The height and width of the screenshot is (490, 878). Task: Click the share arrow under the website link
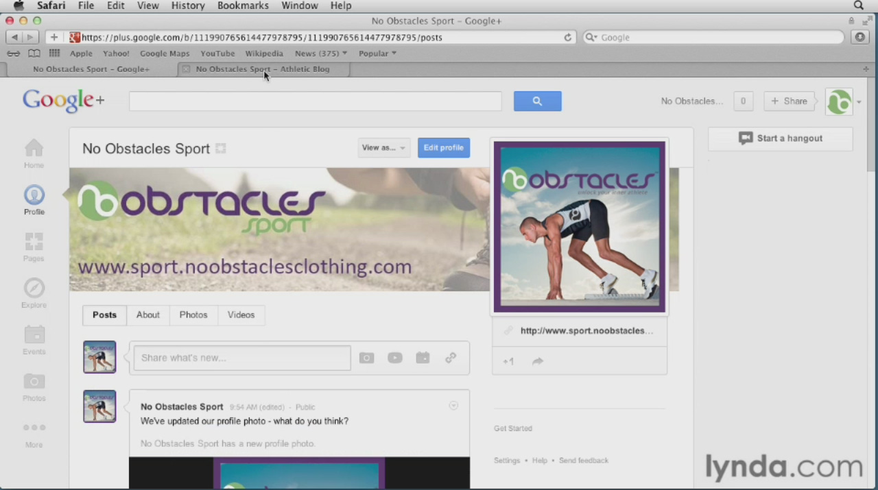[538, 361]
